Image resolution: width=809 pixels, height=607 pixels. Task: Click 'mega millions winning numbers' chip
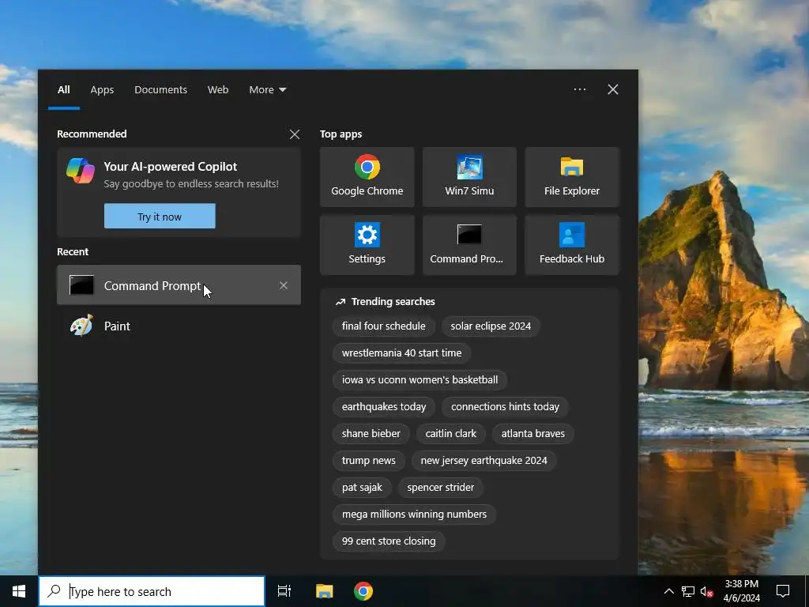pyautogui.click(x=414, y=514)
